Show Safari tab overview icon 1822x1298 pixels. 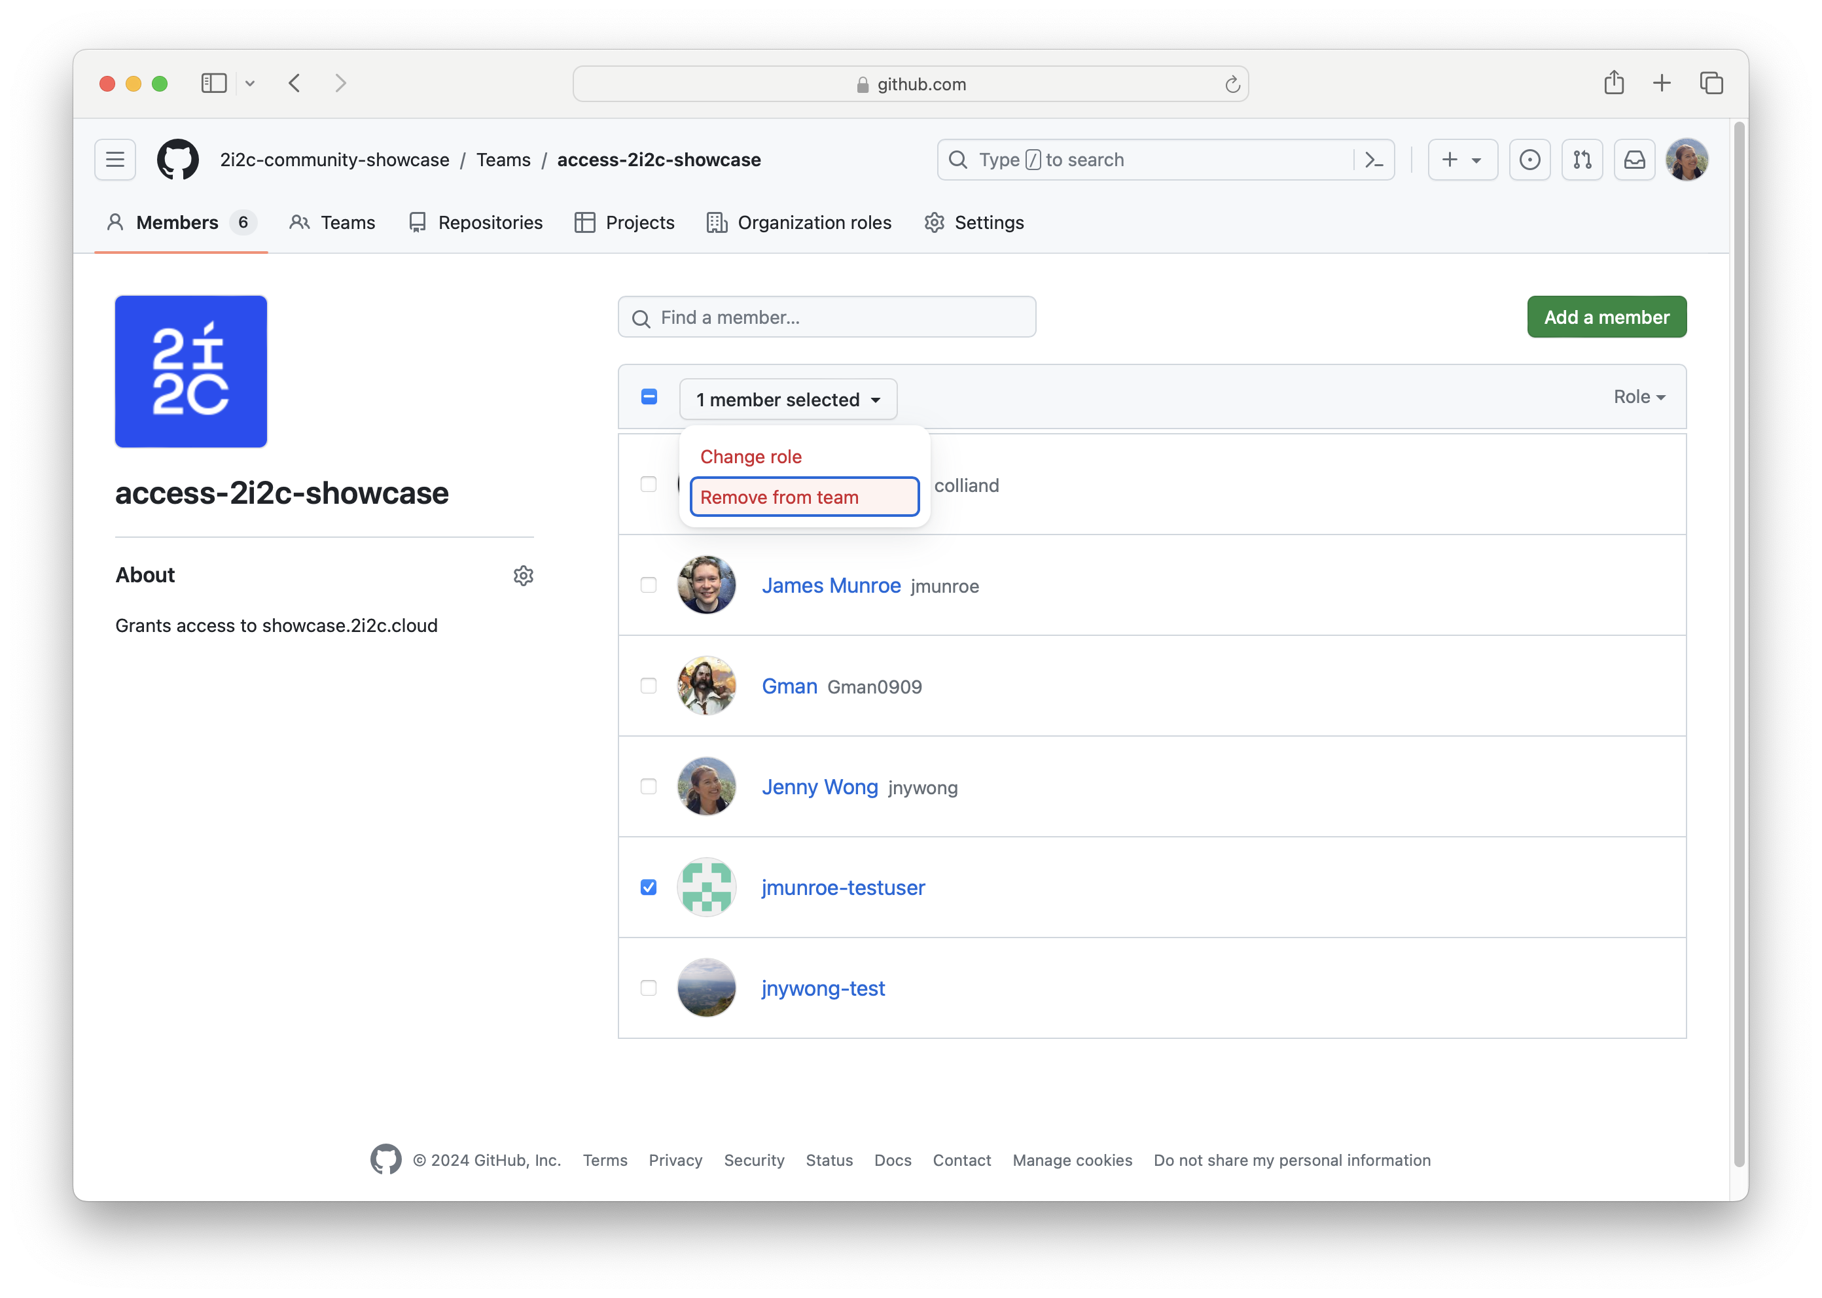click(x=1711, y=83)
